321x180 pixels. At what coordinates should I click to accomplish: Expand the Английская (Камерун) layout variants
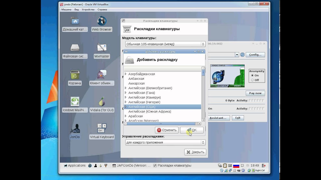pyautogui.click(x=126, y=97)
